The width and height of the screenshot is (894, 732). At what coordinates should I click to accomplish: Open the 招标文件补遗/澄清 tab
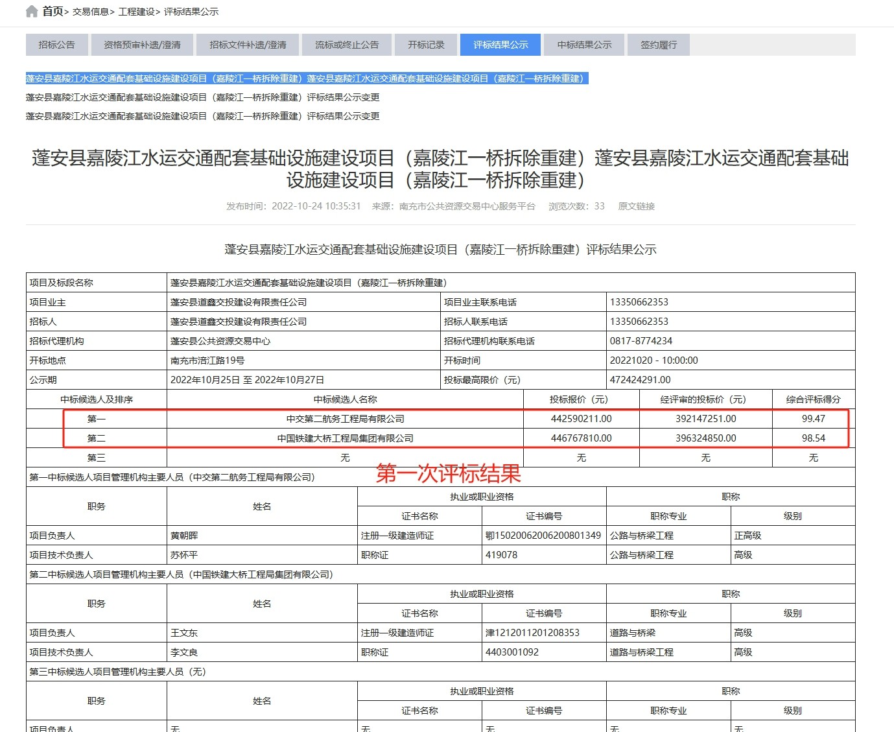[248, 45]
